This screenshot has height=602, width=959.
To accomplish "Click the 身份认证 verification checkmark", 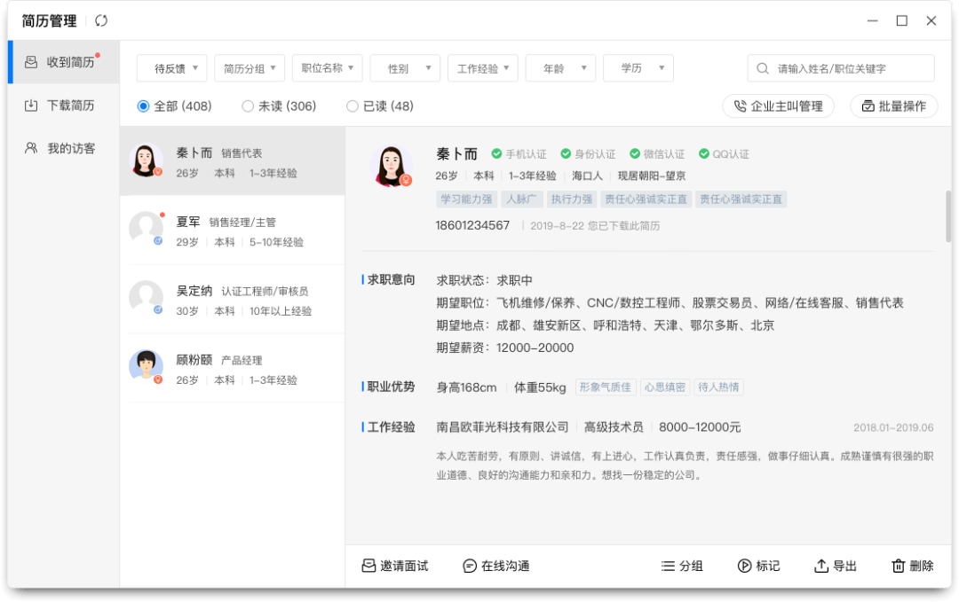I will pyautogui.click(x=566, y=154).
